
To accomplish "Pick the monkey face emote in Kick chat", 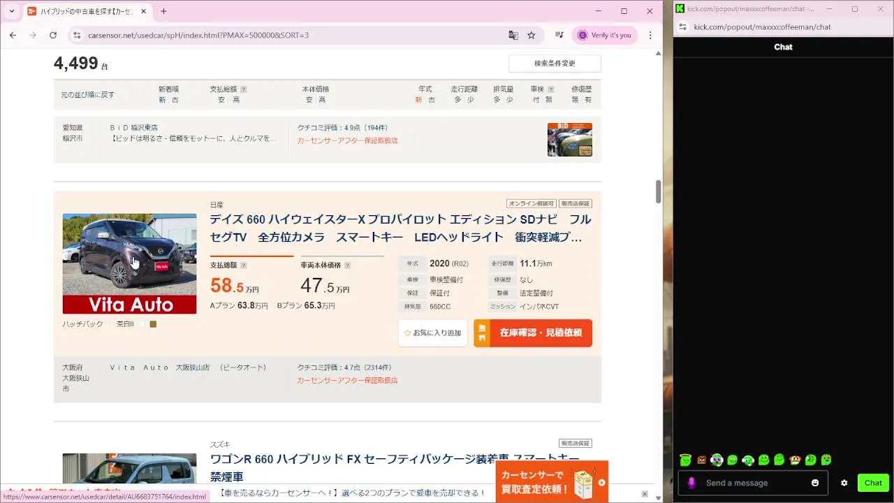I will point(795,460).
